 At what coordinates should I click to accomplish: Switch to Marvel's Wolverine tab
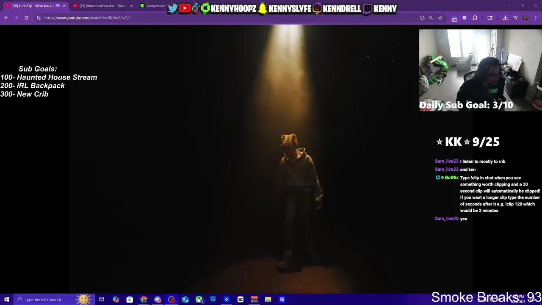pyautogui.click(x=103, y=6)
